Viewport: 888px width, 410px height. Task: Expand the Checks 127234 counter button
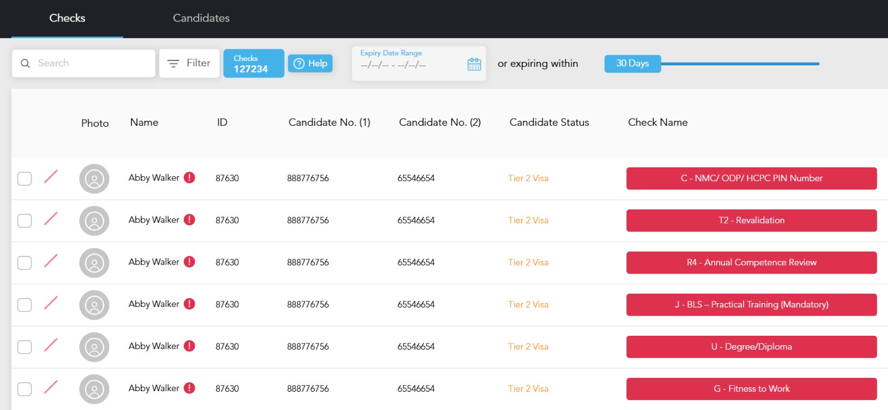[x=254, y=64]
